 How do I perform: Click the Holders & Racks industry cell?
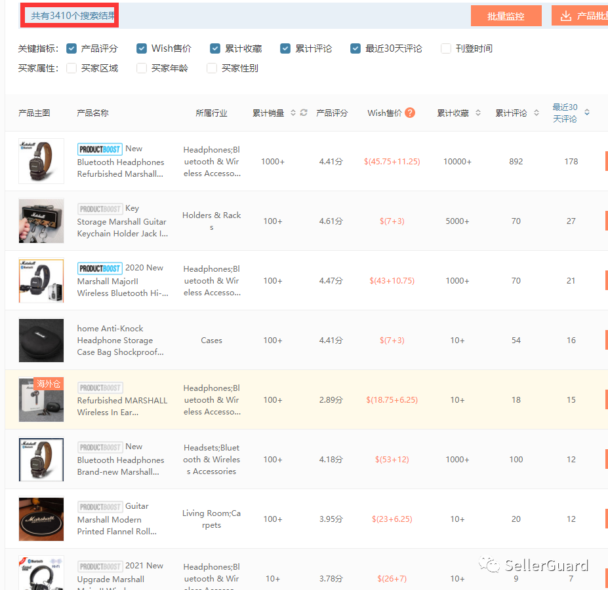[211, 221]
